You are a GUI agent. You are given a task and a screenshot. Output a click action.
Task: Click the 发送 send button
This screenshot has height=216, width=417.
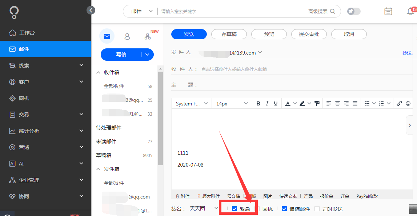tap(189, 34)
